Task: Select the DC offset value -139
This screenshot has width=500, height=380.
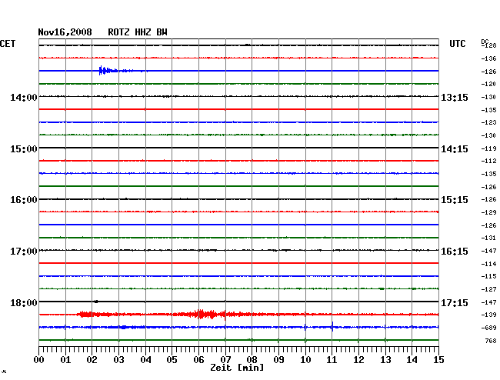Action: click(488, 315)
